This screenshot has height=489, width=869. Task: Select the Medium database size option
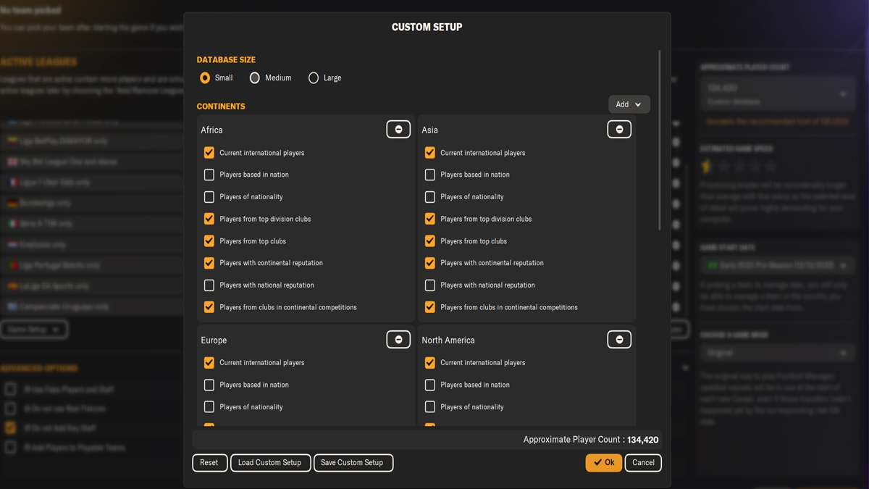pos(254,78)
